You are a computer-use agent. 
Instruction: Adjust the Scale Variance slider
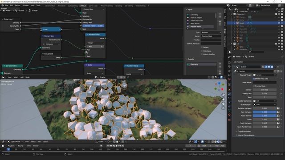(265, 123)
